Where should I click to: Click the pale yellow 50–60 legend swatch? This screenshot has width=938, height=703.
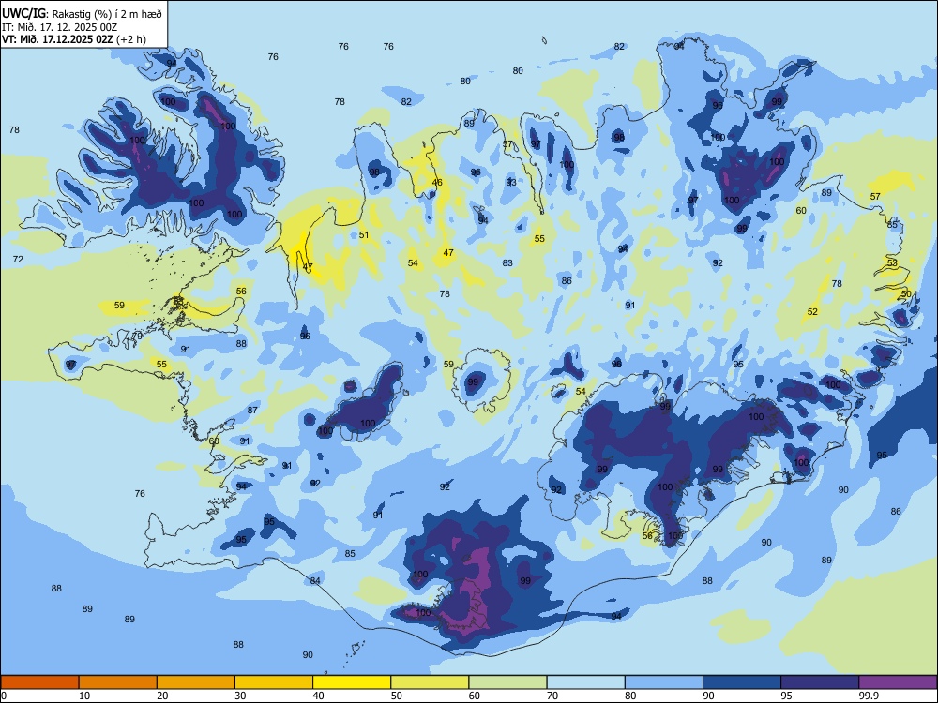[431, 682]
